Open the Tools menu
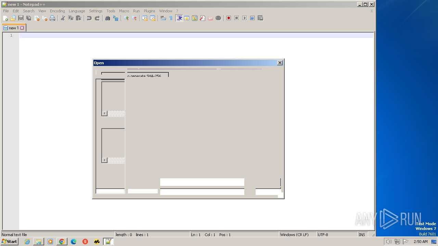The image size is (438, 246). pyautogui.click(x=111, y=11)
